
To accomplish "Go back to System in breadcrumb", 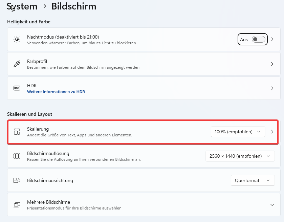I will [x=22, y=6].
